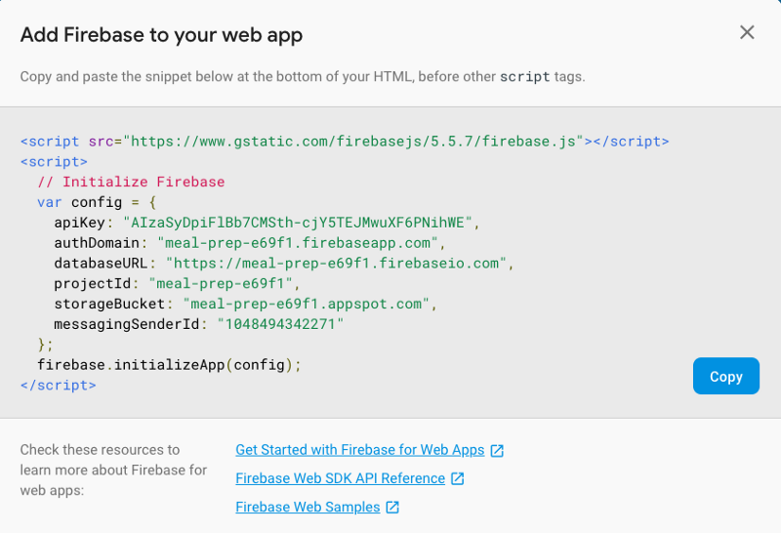Click external-link icon beside Web Samples link
Image resolution: width=781 pixels, height=533 pixels.
click(392, 507)
